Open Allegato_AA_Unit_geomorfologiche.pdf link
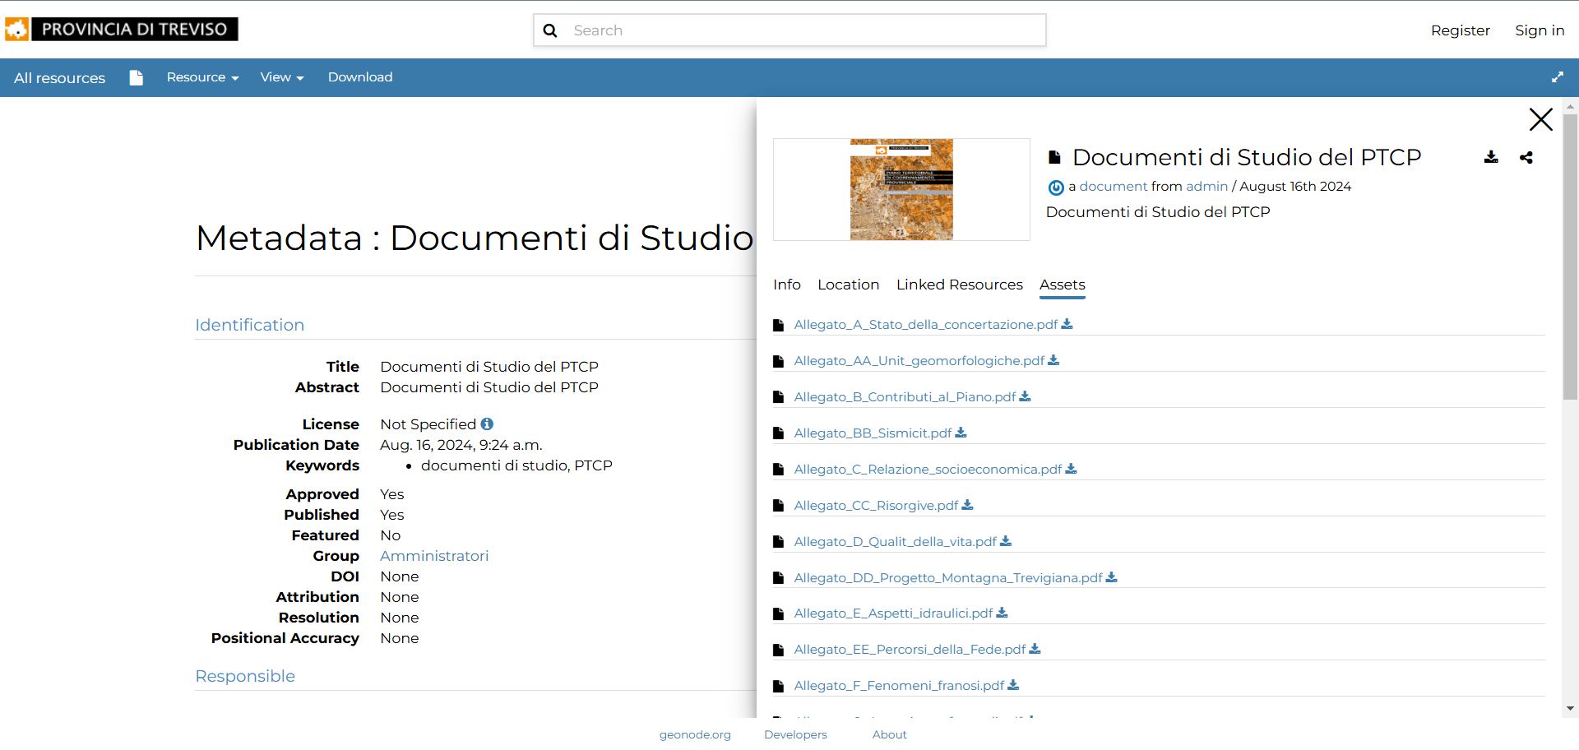1579x750 pixels. [x=919, y=361]
